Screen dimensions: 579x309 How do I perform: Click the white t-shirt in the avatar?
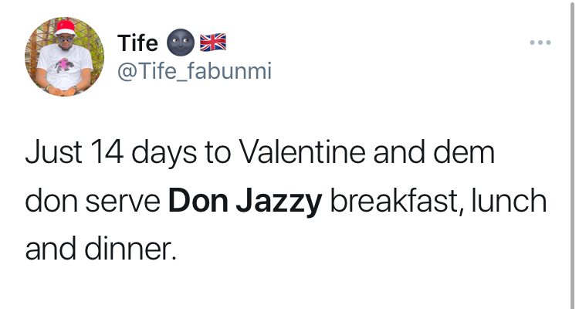click(x=64, y=71)
